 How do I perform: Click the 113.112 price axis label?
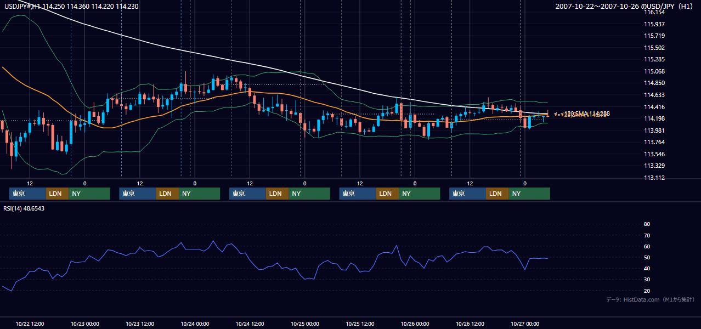click(654, 178)
